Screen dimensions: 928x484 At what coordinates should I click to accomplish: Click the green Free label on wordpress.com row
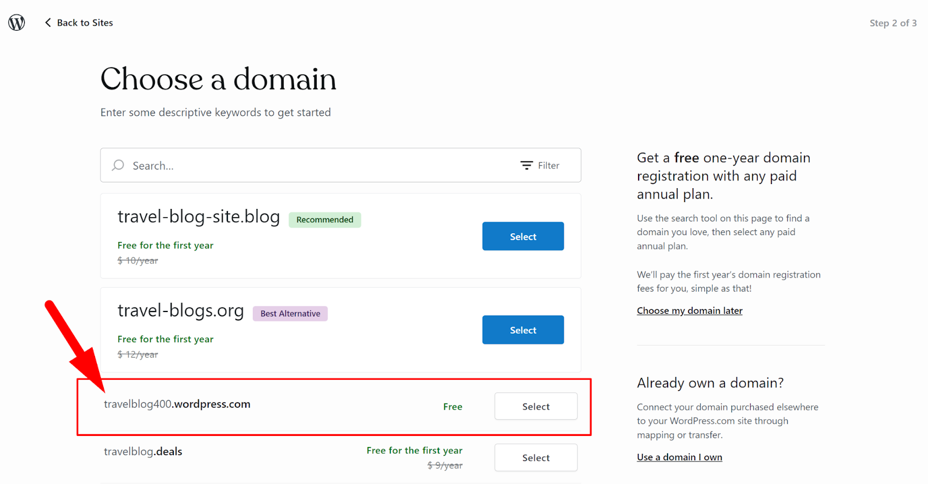click(x=452, y=407)
